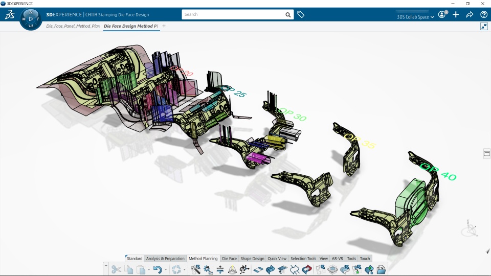The height and width of the screenshot is (276, 491).
Task: Click the undo arrow icon
Action: [x=158, y=269]
